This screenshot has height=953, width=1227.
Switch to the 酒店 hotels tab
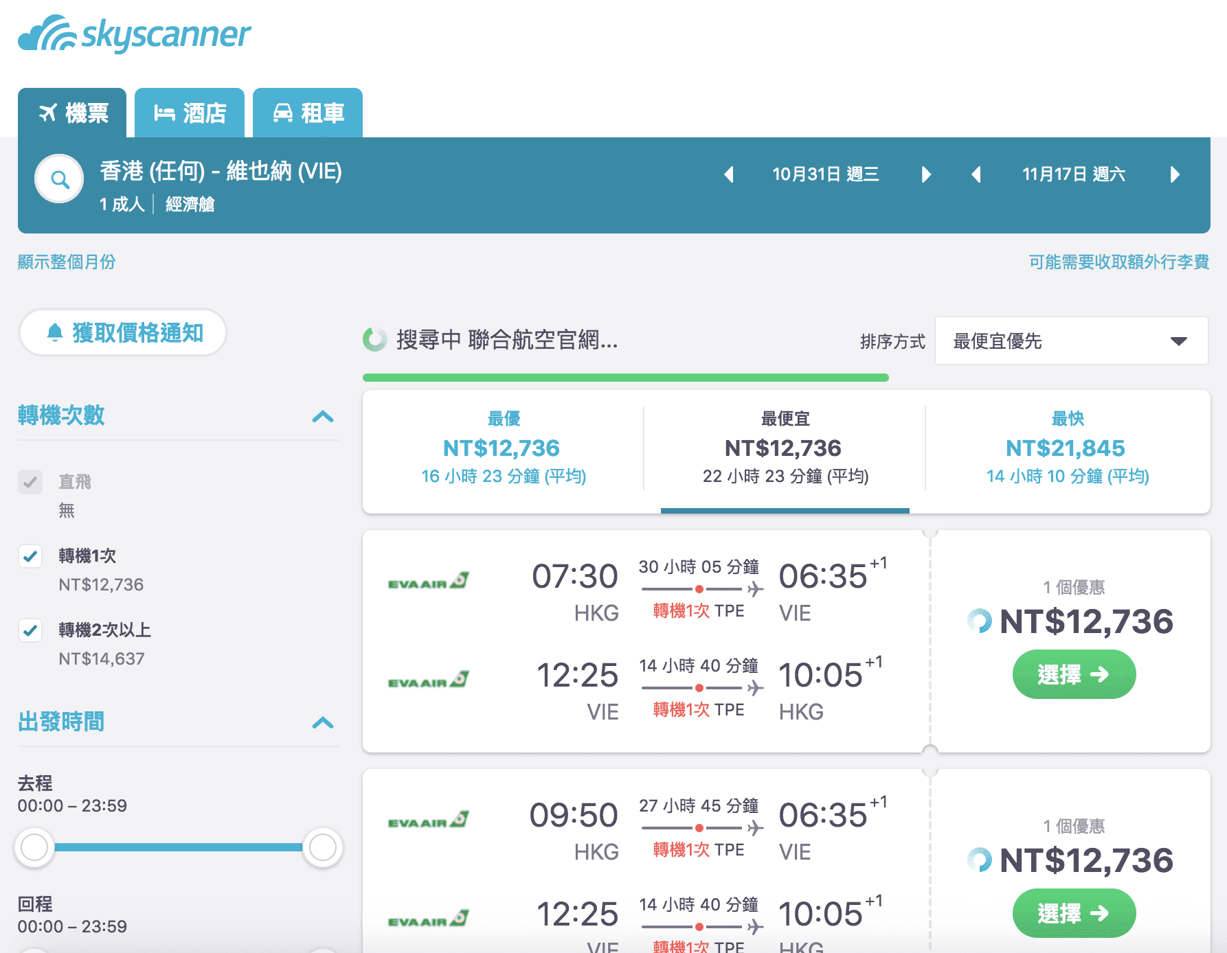coord(190,113)
